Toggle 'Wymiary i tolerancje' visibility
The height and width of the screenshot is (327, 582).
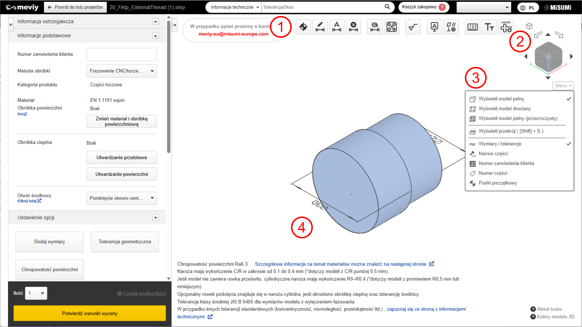click(500, 144)
